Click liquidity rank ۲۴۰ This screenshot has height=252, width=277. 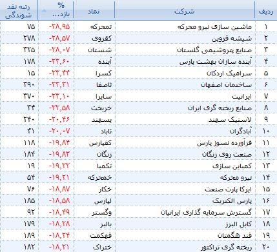point(29,119)
